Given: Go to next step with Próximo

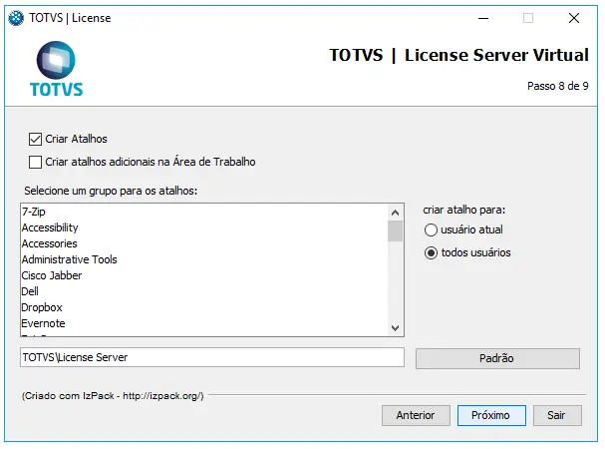Looking at the screenshot, I should 490,415.
